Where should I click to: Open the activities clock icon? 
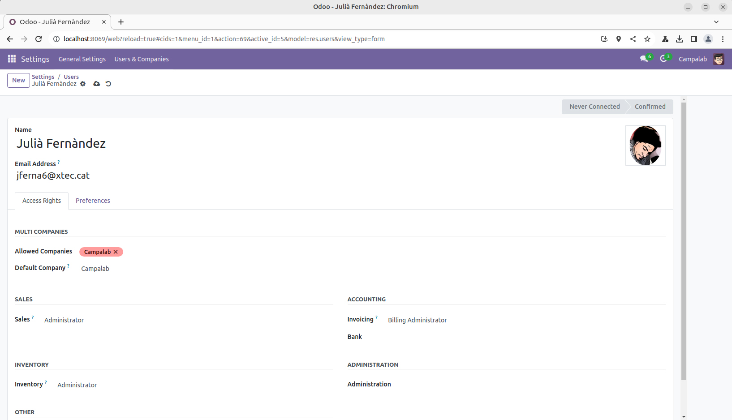pos(663,59)
